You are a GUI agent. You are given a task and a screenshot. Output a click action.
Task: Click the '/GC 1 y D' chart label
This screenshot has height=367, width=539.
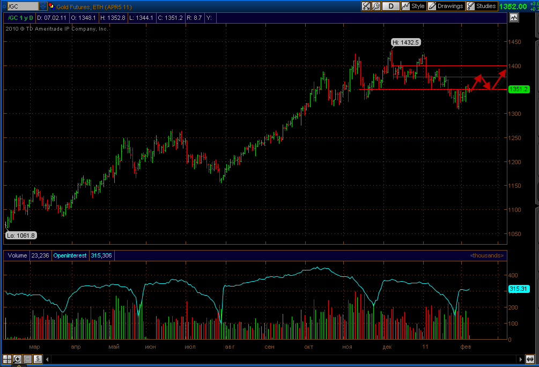point(20,18)
